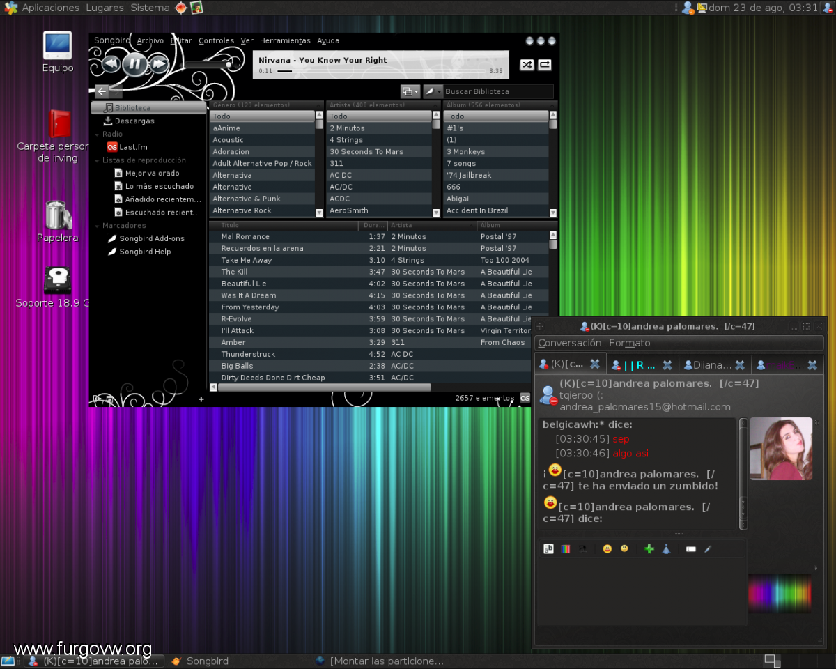Open the Archivo menu in Songbird
Image resolution: width=836 pixels, height=669 pixels.
pos(150,40)
